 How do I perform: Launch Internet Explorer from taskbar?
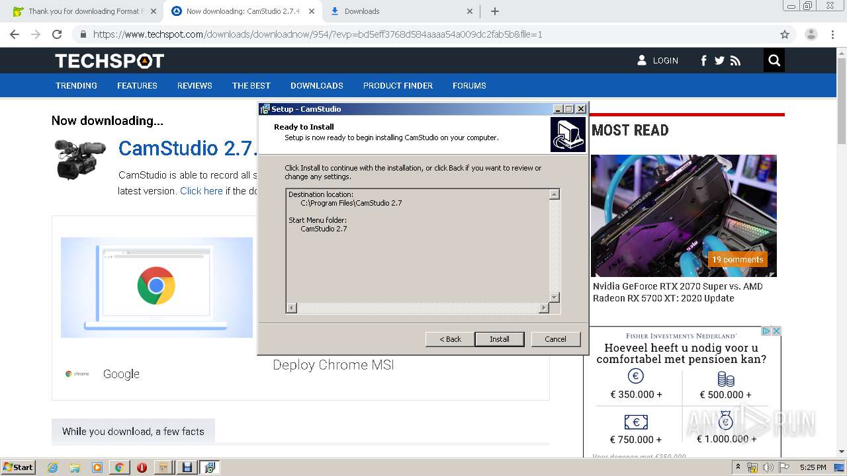53,467
